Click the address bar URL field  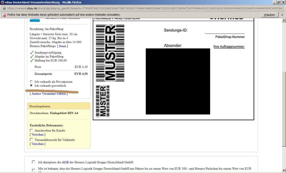(x=143, y=9)
